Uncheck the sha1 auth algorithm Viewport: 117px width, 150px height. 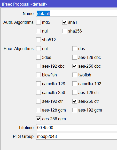pyautogui.click(x=65, y=22)
